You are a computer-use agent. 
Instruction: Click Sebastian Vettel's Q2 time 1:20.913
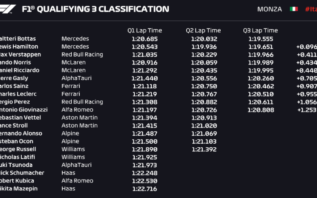pos(204,118)
